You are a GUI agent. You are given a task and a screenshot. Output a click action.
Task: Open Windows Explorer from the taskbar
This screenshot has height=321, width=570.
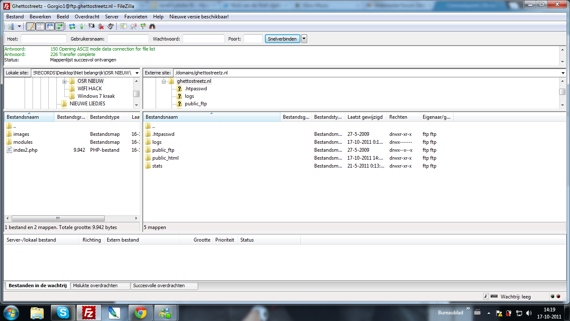pos(37,312)
